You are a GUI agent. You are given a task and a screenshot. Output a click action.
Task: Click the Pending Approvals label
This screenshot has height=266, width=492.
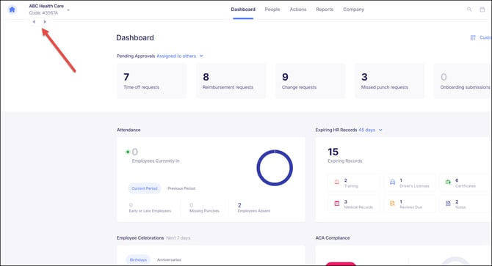pyautogui.click(x=136, y=56)
